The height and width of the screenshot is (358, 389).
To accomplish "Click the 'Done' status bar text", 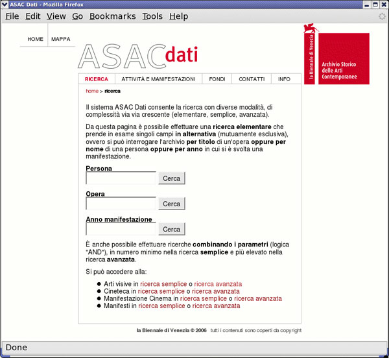I will pos(16,348).
